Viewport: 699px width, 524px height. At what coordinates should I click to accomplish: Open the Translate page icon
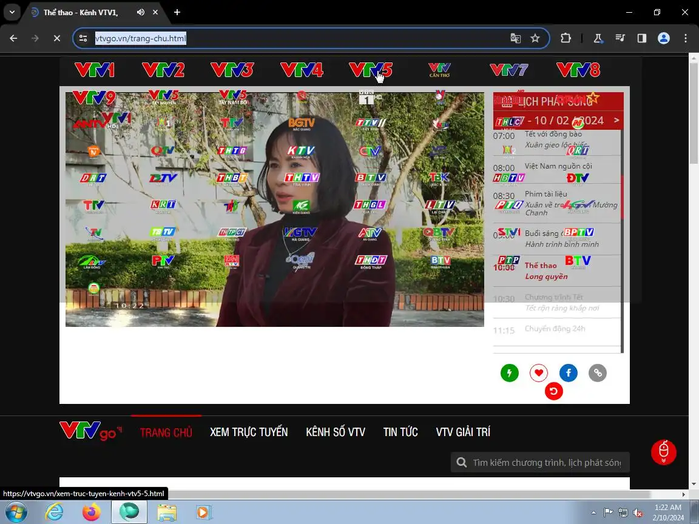[x=515, y=38]
